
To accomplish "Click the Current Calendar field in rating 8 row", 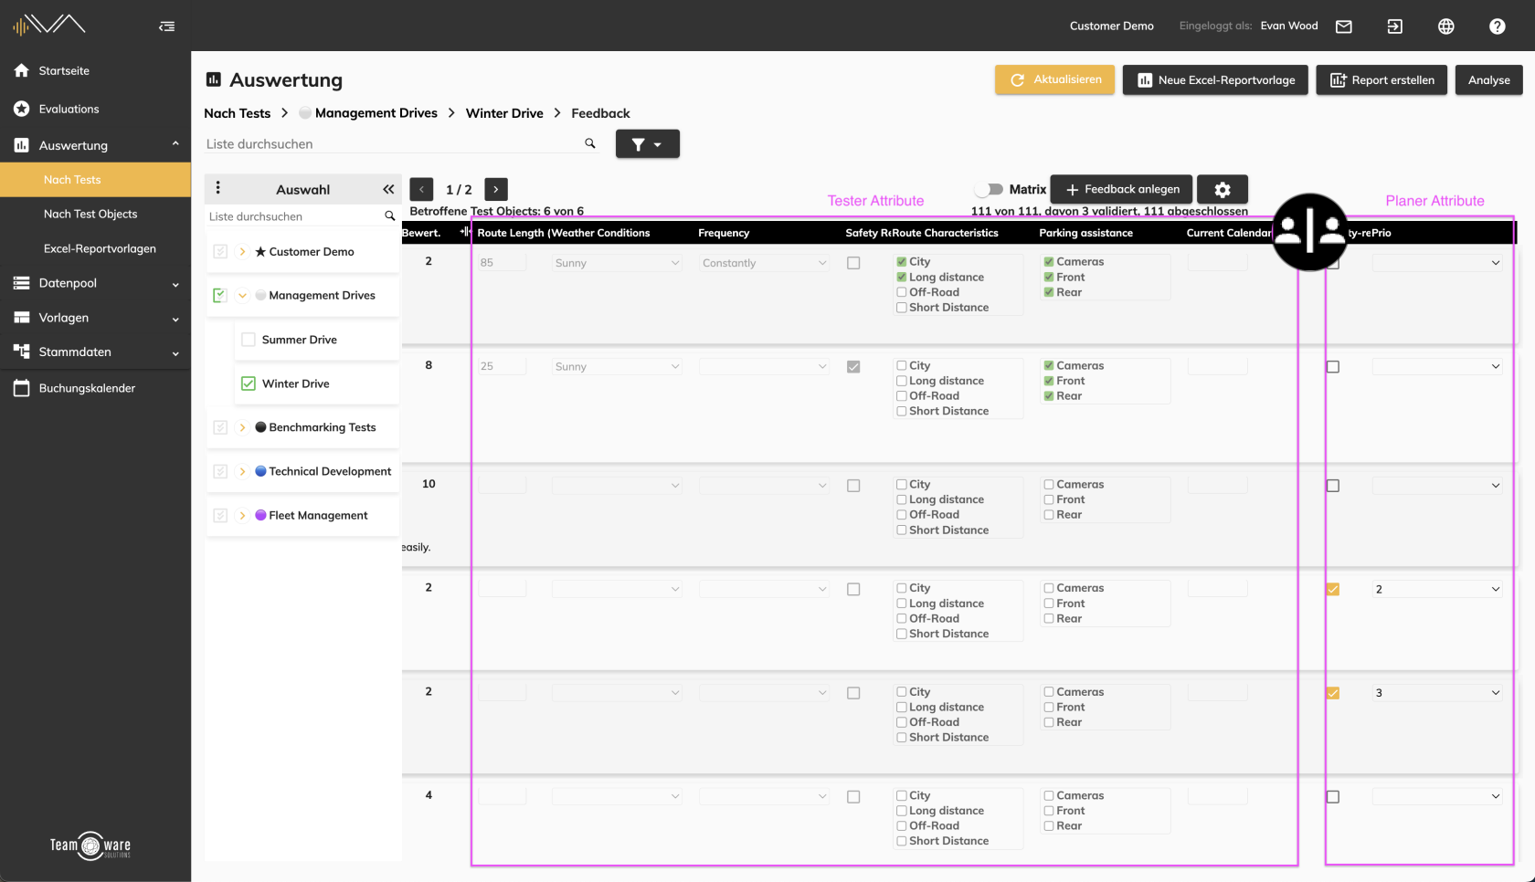I will pyautogui.click(x=1217, y=366).
